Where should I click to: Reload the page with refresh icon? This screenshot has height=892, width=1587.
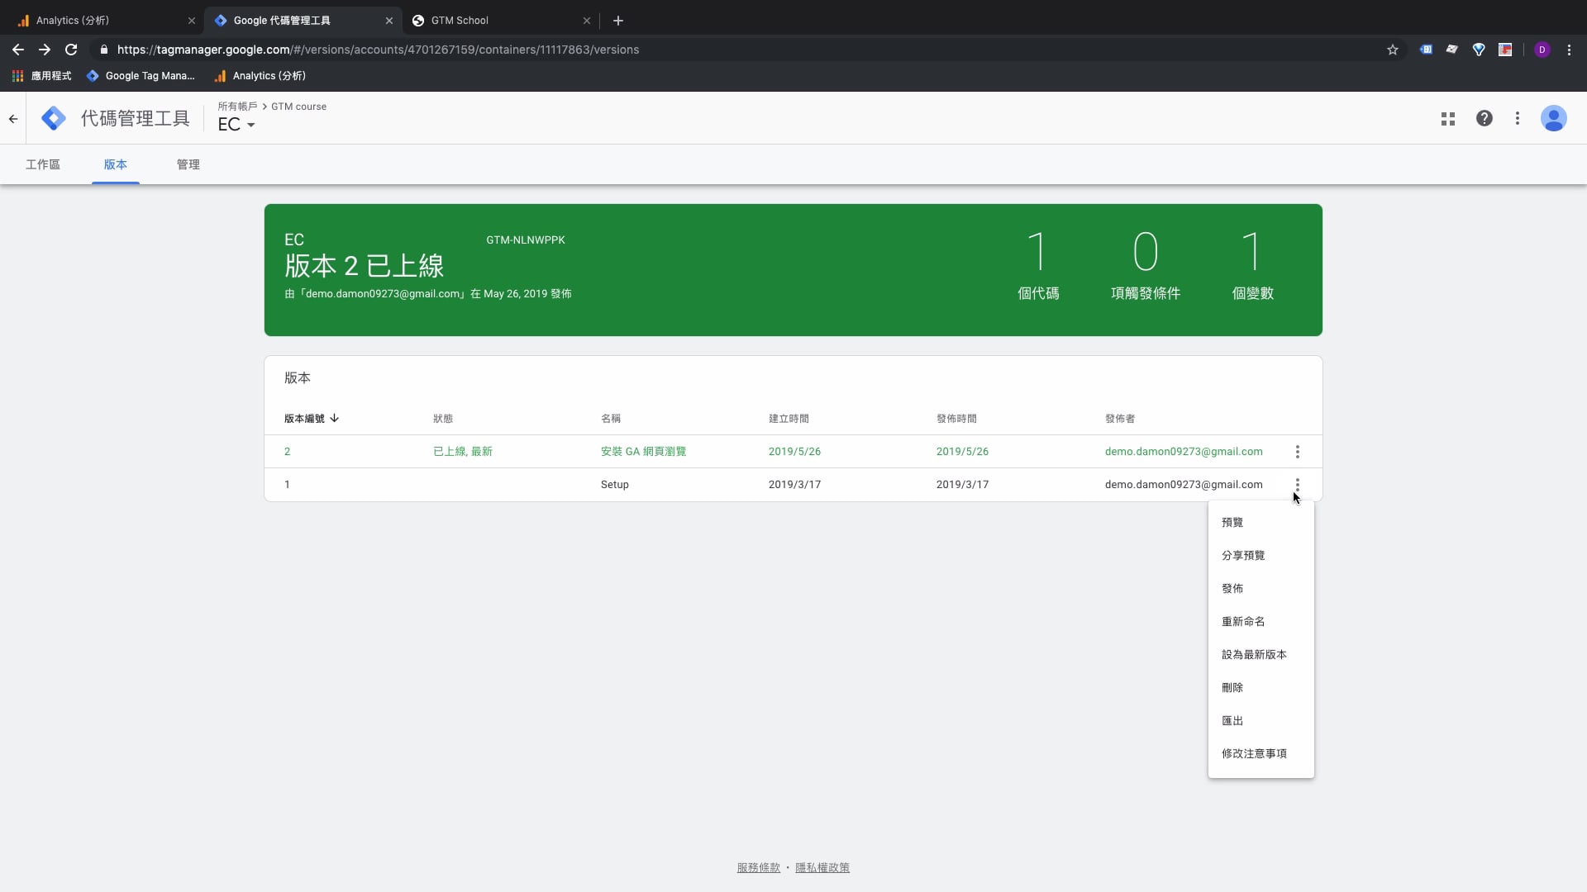[x=71, y=50]
